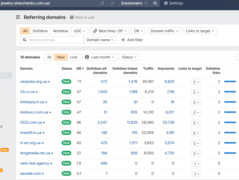Open the Subdomains mode menu

(x=134, y=3)
